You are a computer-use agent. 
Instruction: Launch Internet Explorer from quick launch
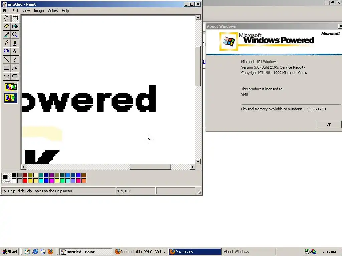[x=35, y=252]
